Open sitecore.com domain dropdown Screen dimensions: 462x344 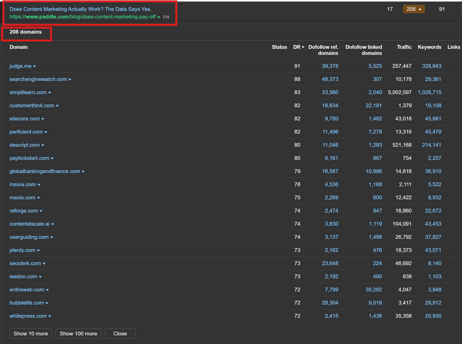pos(43,119)
